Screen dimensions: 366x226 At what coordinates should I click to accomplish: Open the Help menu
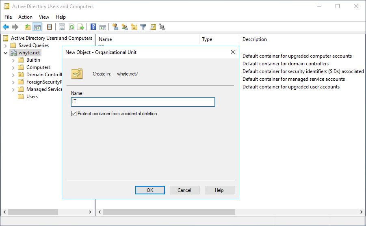point(61,17)
